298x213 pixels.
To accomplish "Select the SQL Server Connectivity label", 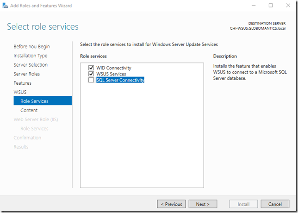I will (x=120, y=80).
